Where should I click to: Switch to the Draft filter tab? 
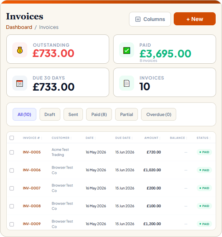click(50, 114)
